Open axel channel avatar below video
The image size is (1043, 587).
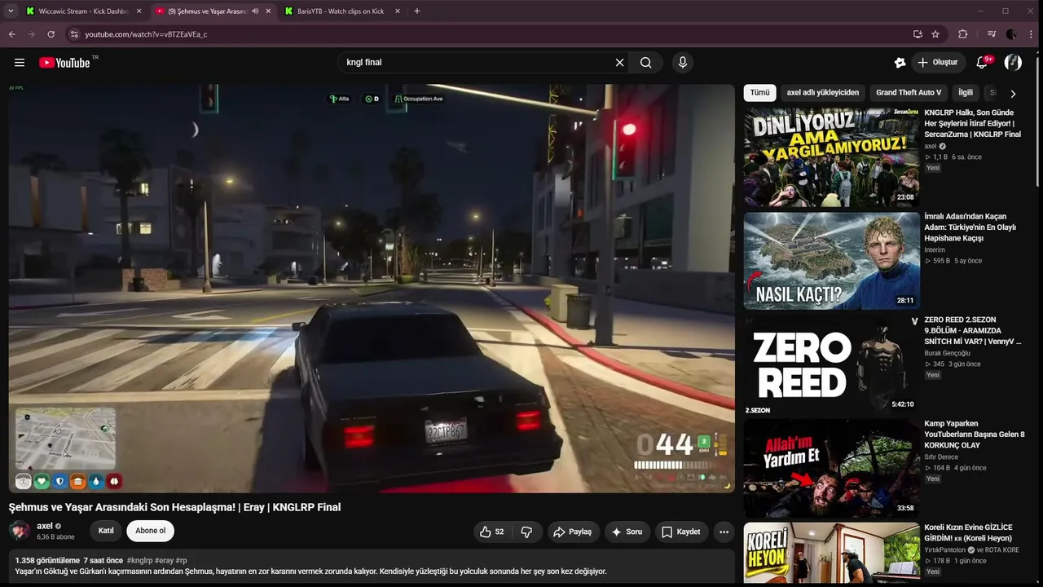coord(20,531)
